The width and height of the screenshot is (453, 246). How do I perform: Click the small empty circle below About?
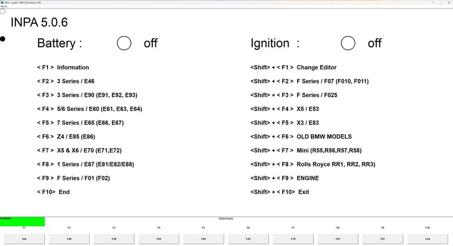pos(3,11)
